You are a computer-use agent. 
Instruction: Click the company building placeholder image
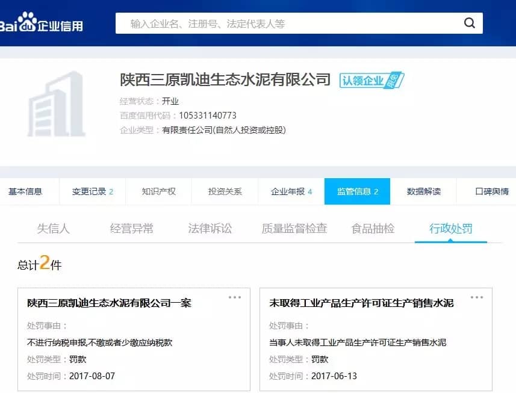coord(57,105)
